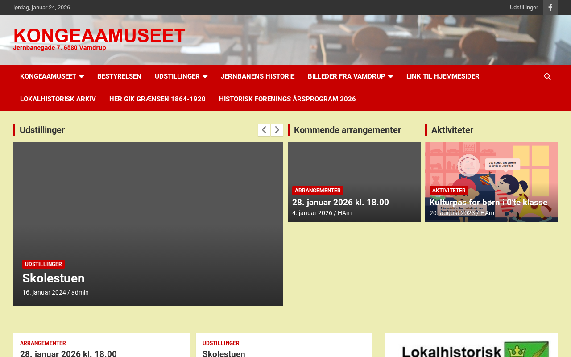Click the Aktiviteter section heading
Image resolution: width=571 pixels, height=357 pixels.
(x=452, y=130)
